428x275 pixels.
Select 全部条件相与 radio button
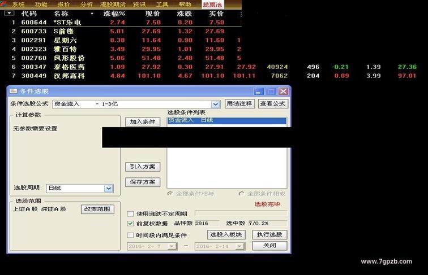pyautogui.click(x=170, y=194)
